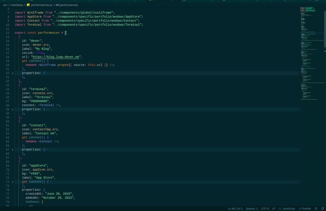Click the Prettier status bar item
Viewport: 326px width, 211px height.
click(305, 209)
